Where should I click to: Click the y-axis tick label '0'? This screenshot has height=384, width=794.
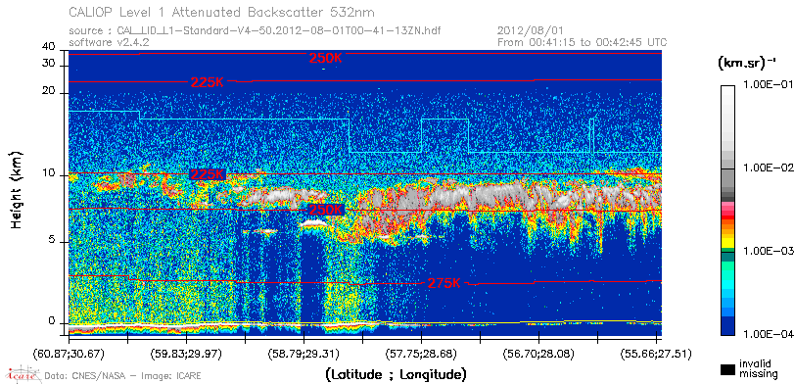click(x=52, y=321)
